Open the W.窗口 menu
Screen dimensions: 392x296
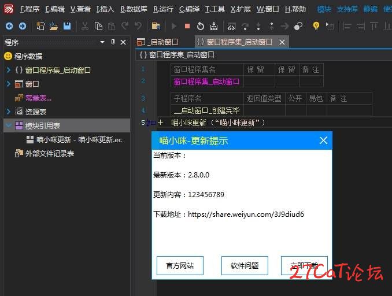click(268, 9)
